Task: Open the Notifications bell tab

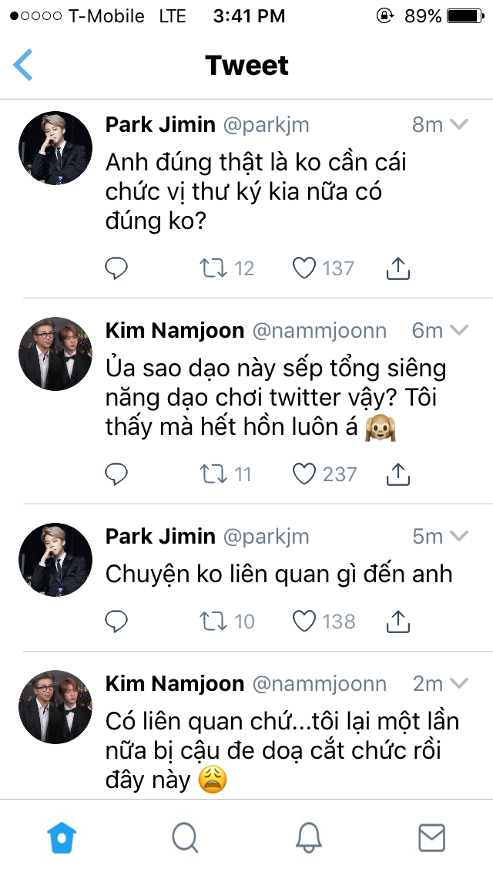Action: click(x=308, y=837)
